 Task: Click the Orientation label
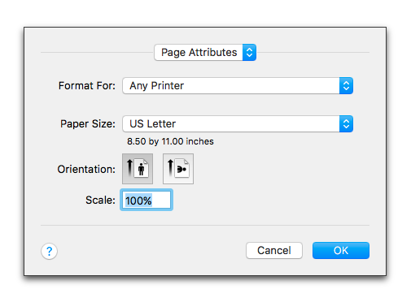click(x=86, y=169)
